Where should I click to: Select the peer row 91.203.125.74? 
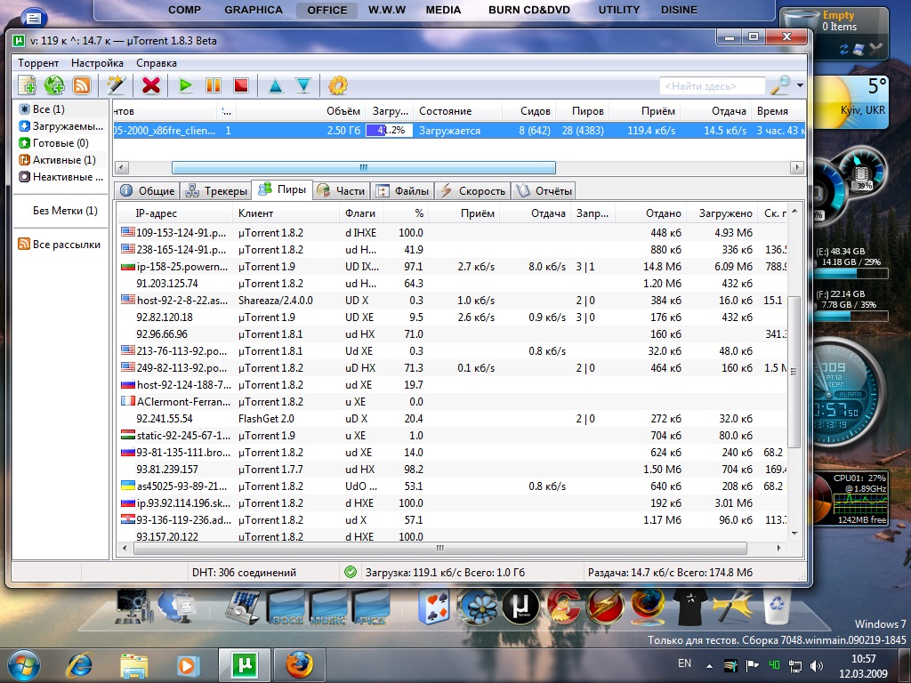453,284
